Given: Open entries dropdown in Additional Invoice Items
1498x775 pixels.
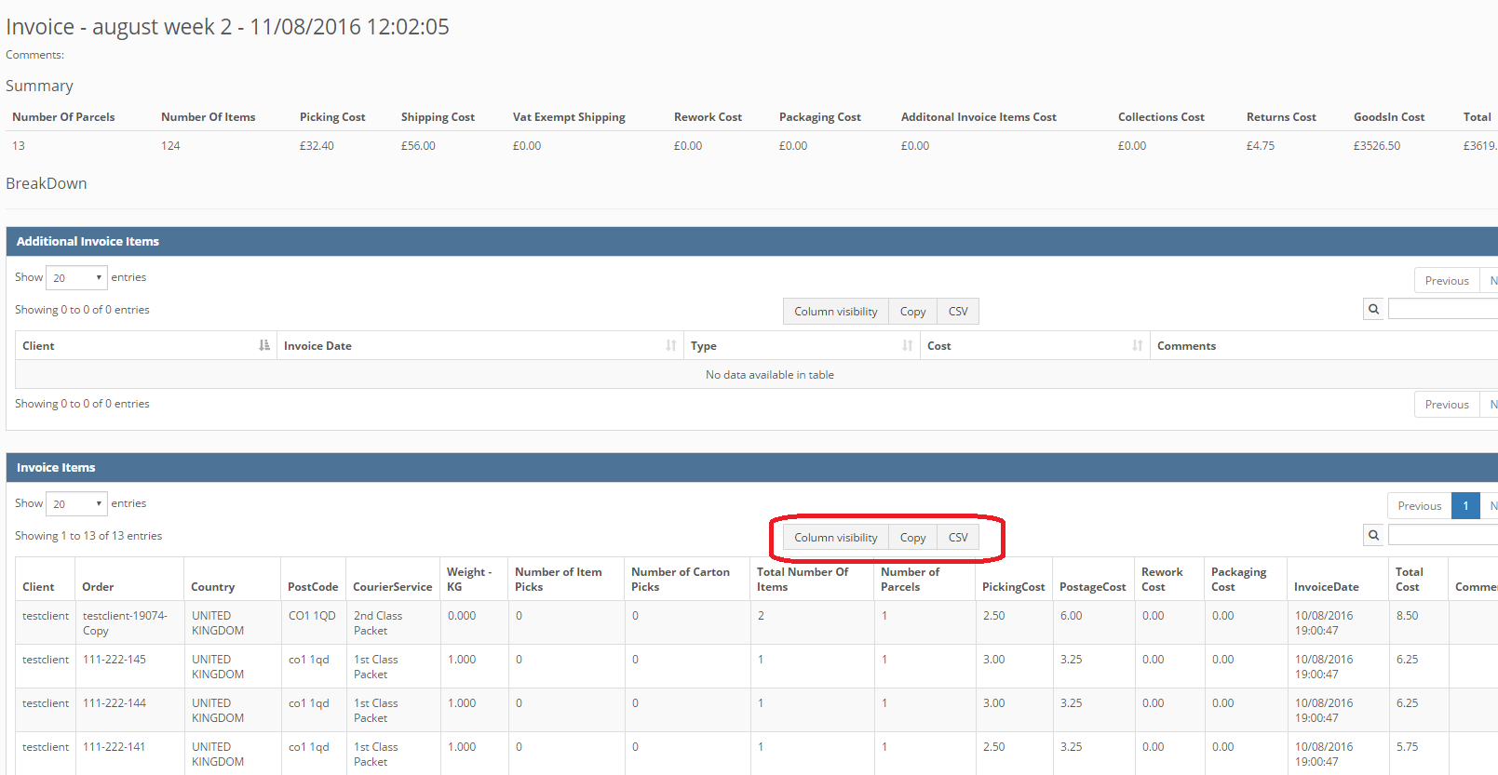Looking at the screenshot, I should point(76,277).
